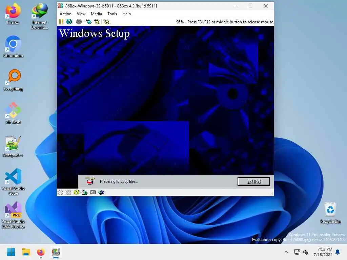The width and height of the screenshot is (347, 260).
Task: Click first floppy drive status icon
Action: click(60, 192)
